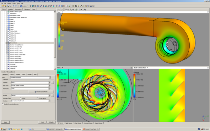Switch to the Expressions tab
This screenshot has height=131, width=210.
(x=18, y=9)
